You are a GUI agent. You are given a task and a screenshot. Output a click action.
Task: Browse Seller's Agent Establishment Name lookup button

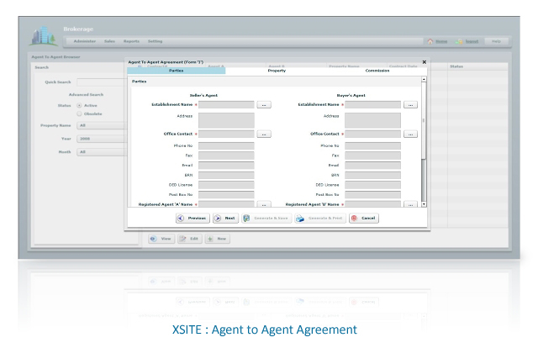[x=264, y=105]
